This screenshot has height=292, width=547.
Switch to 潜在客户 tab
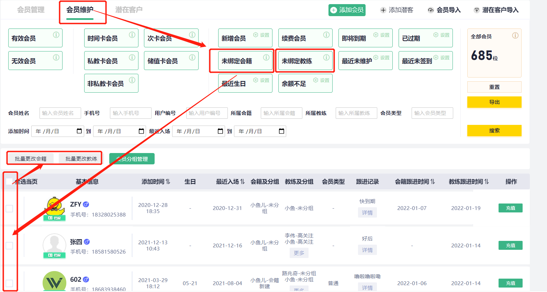click(129, 10)
